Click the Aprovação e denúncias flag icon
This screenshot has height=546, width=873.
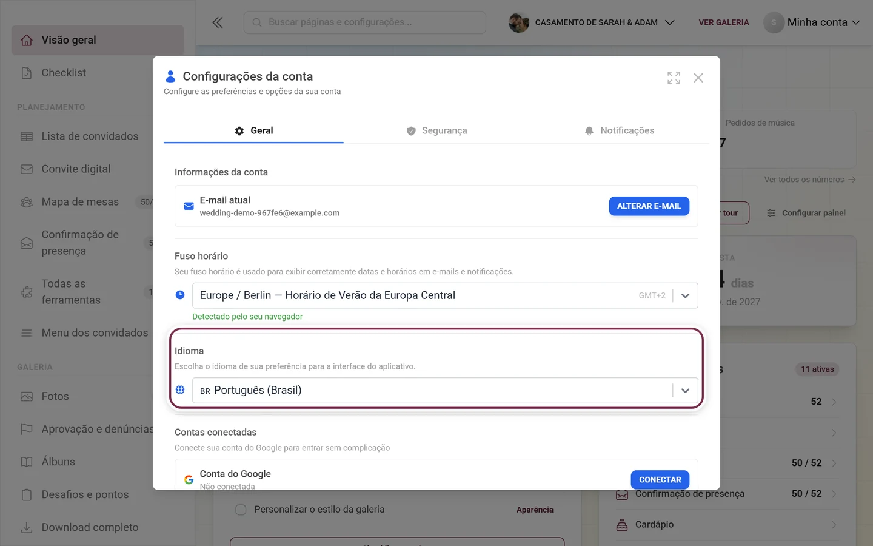[27, 430]
